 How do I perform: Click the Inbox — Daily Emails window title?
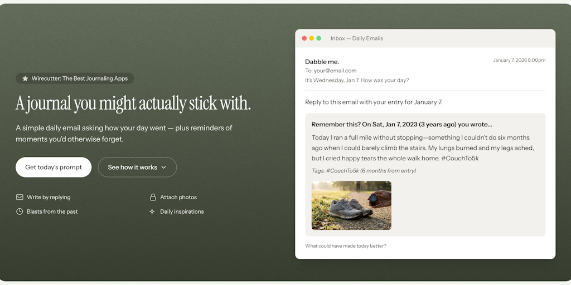pyautogui.click(x=356, y=38)
